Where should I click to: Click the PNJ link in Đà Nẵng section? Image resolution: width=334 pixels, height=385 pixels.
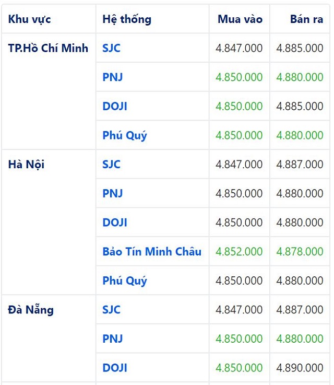point(113,339)
